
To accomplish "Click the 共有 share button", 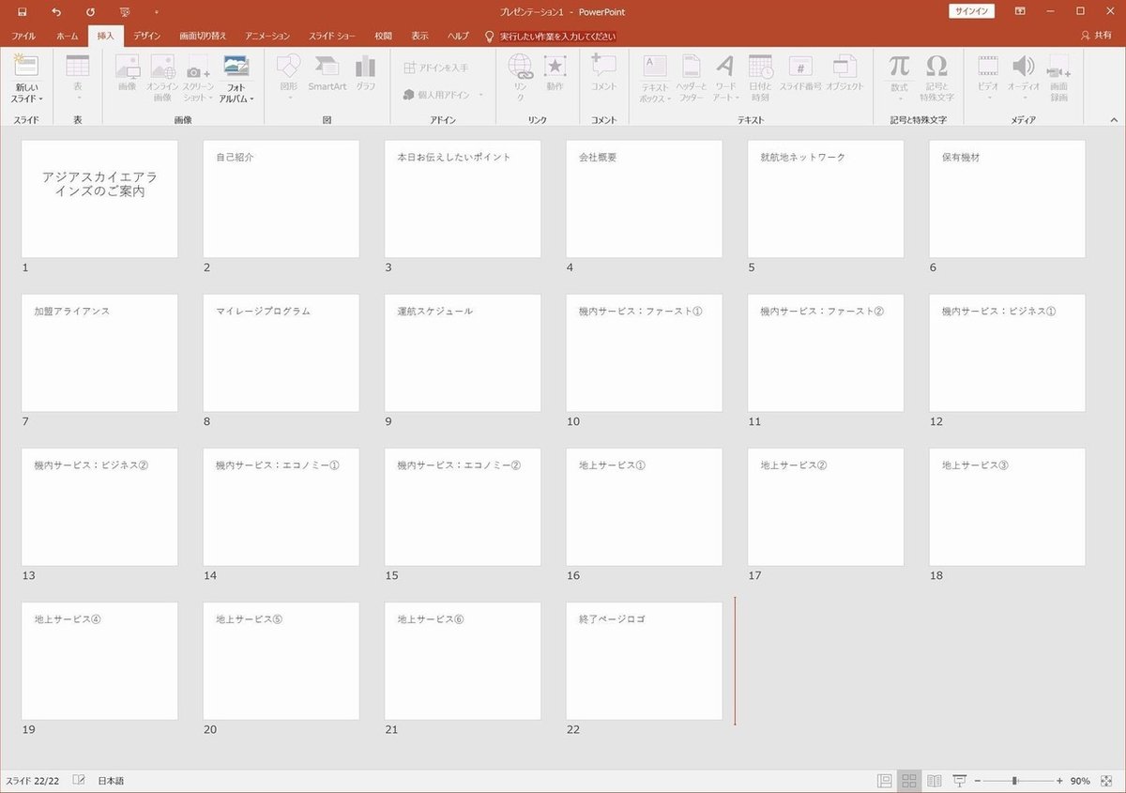I will coord(1096,35).
